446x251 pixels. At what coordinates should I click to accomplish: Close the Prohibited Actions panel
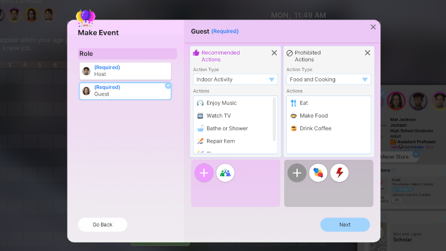[367, 53]
